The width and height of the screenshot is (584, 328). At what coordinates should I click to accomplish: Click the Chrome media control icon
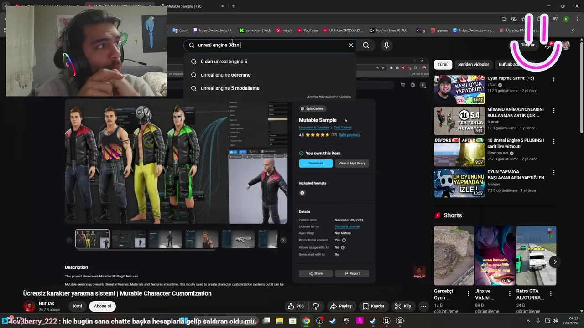point(556,19)
